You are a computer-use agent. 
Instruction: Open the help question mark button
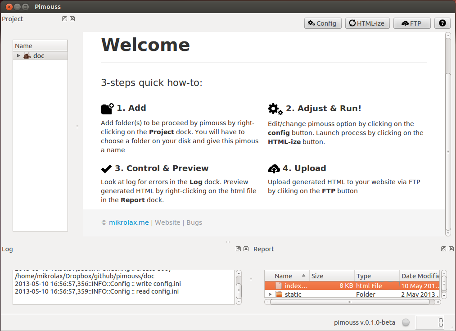442,23
